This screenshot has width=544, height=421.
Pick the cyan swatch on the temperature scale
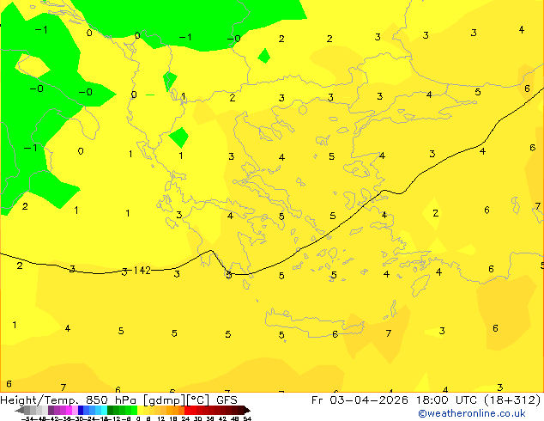tap(104, 410)
